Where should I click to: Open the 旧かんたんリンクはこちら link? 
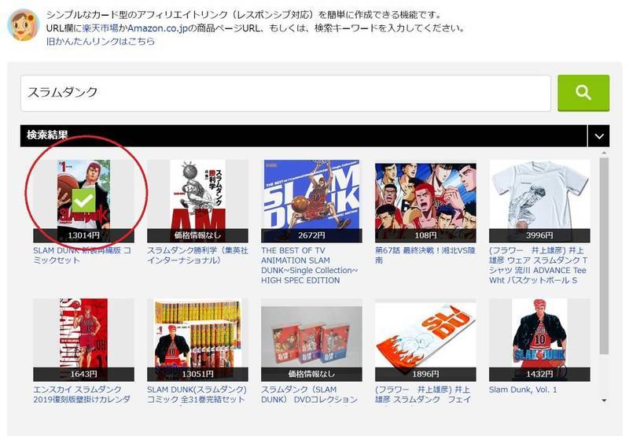(x=101, y=42)
